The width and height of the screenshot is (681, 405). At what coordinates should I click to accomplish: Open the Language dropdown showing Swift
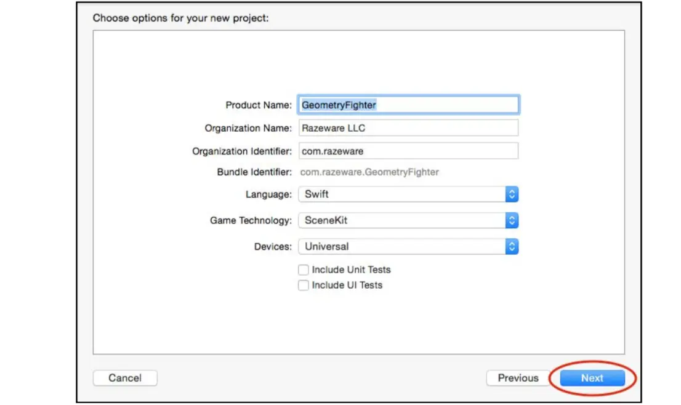(408, 194)
